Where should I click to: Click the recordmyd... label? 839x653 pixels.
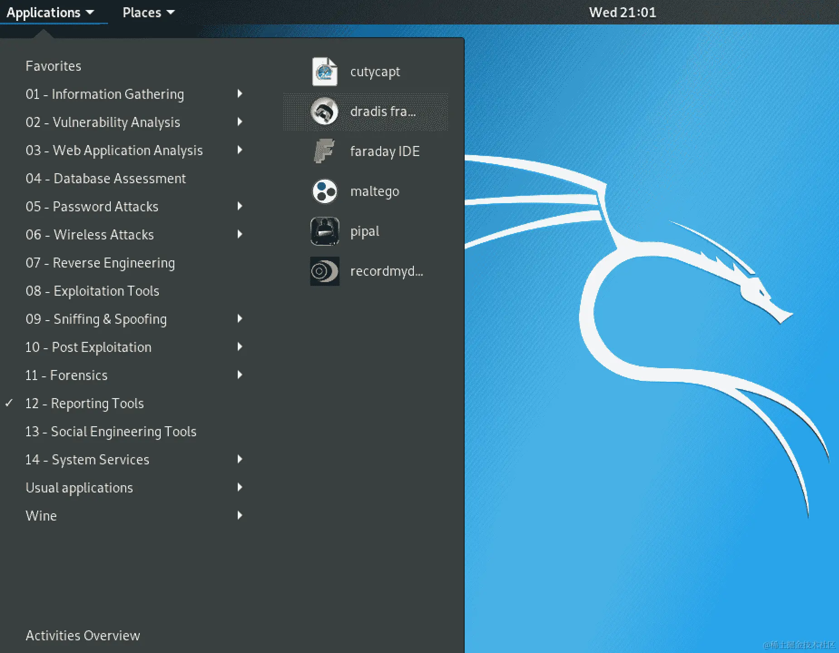tap(387, 271)
